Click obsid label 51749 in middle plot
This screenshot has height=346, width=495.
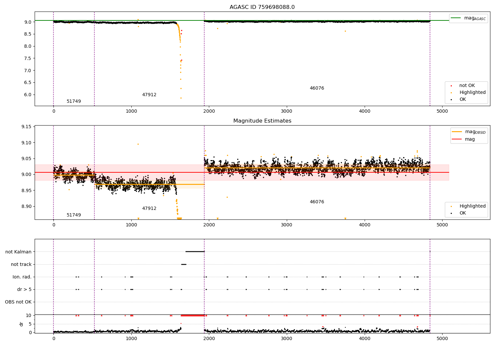[x=74, y=215]
